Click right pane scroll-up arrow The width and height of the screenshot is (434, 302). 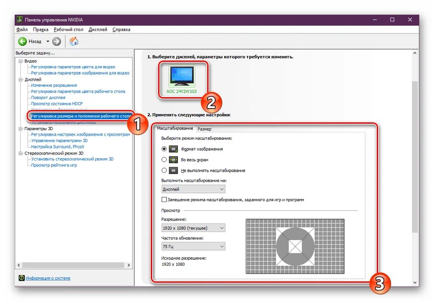pos(415,53)
